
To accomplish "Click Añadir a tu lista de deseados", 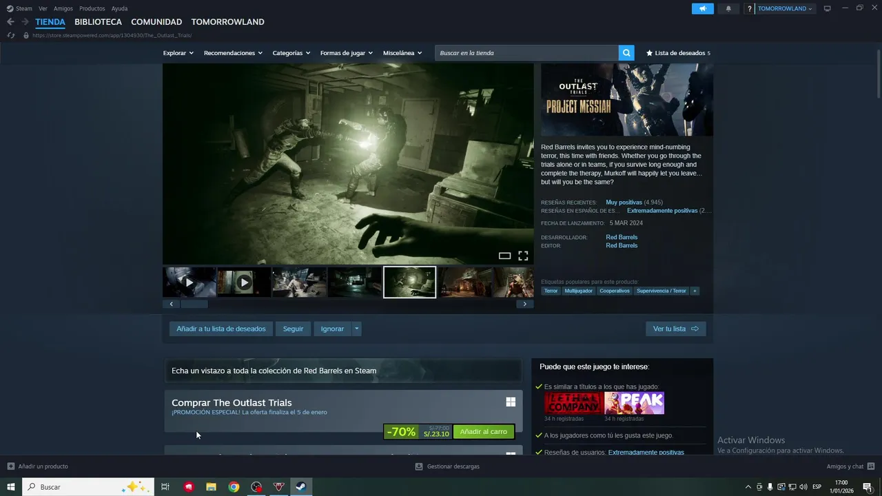I will (221, 329).
